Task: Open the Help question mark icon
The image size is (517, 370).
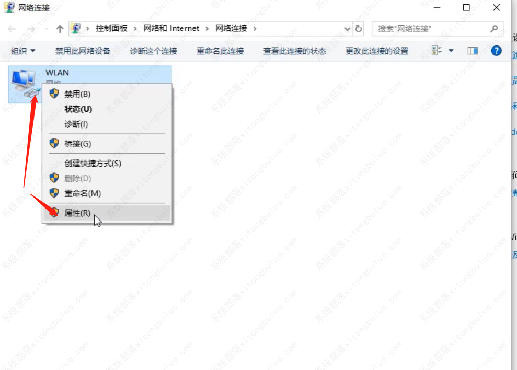Action: click(496, 51)
